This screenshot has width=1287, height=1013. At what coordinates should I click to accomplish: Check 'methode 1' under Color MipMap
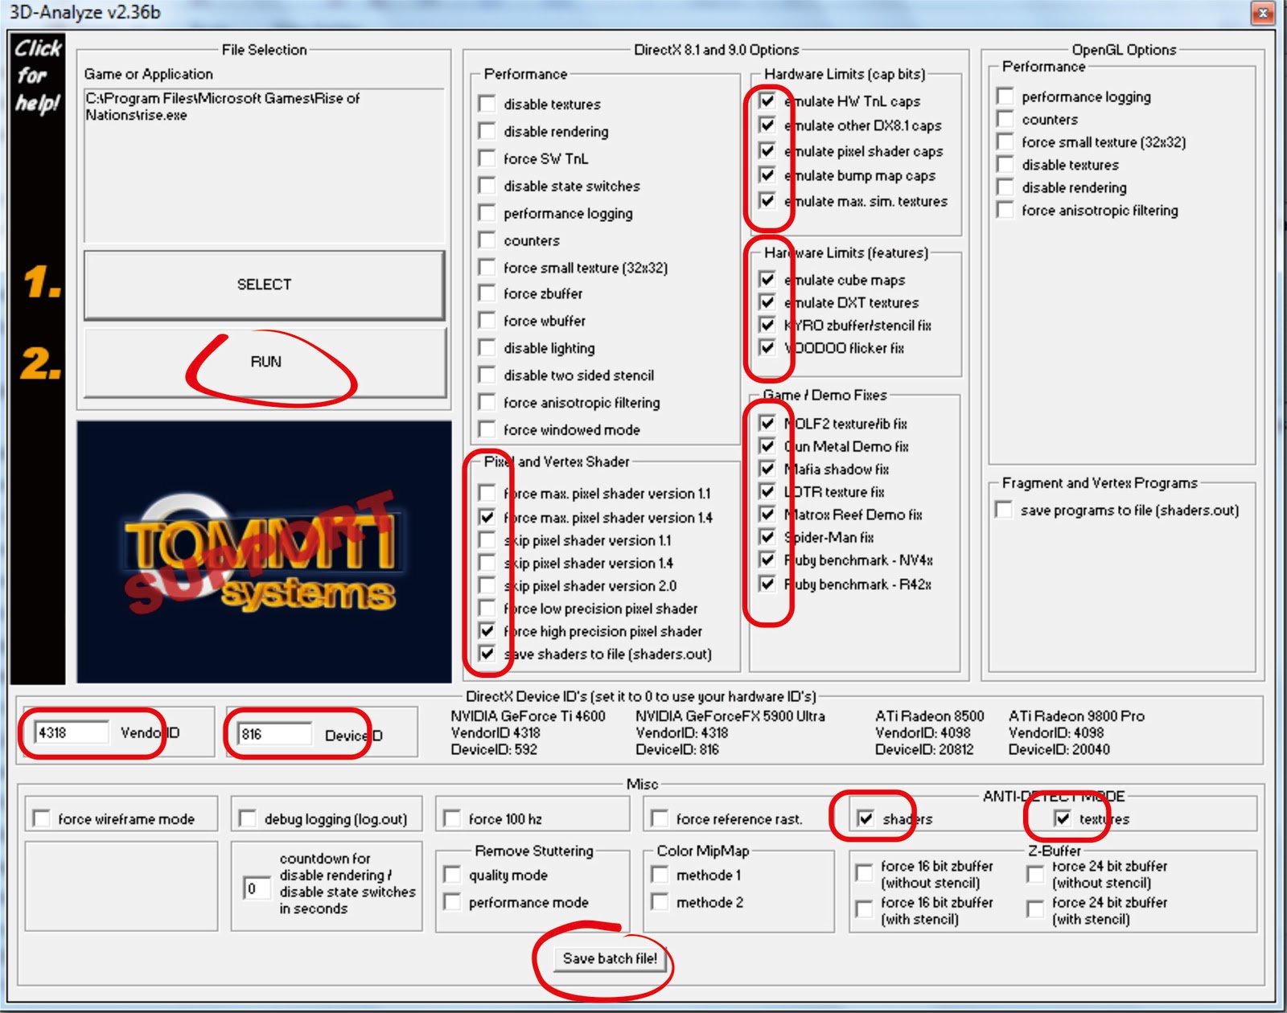click(660, 876)
